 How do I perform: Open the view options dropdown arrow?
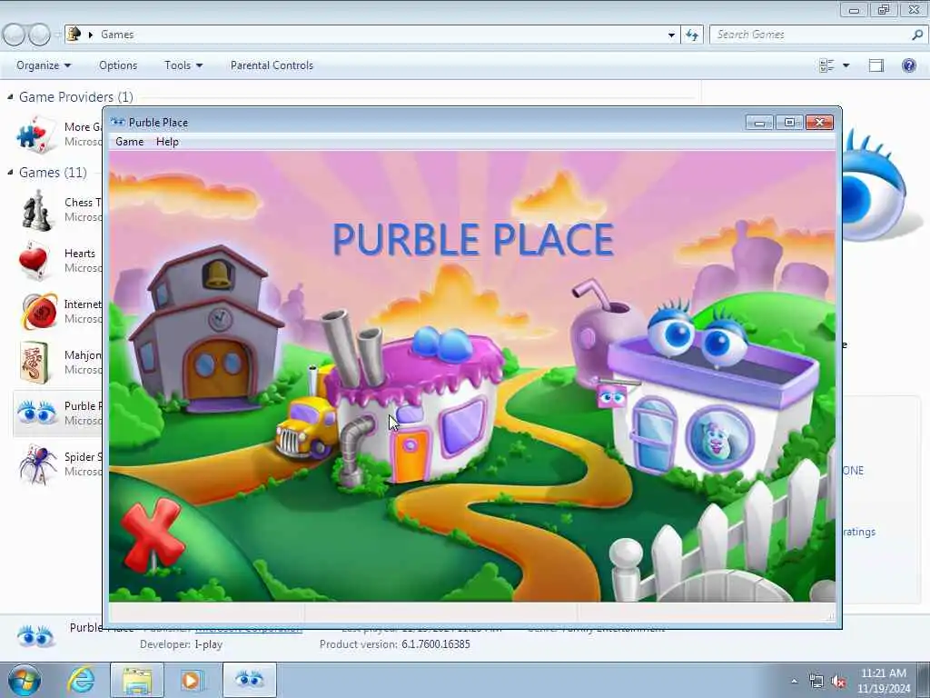(846, 65)
